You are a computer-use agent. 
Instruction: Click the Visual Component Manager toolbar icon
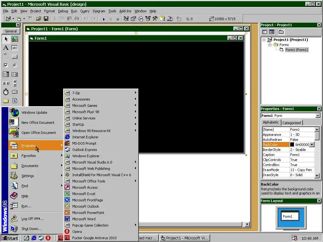click(x=170, y=19)
